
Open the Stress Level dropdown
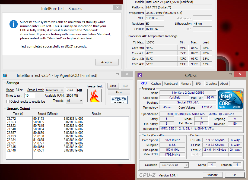click(55, 90)
